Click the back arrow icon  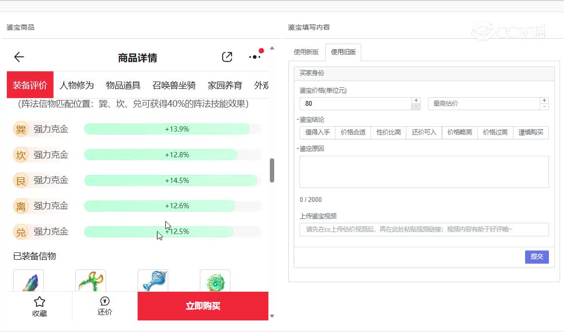pos(19,57)
